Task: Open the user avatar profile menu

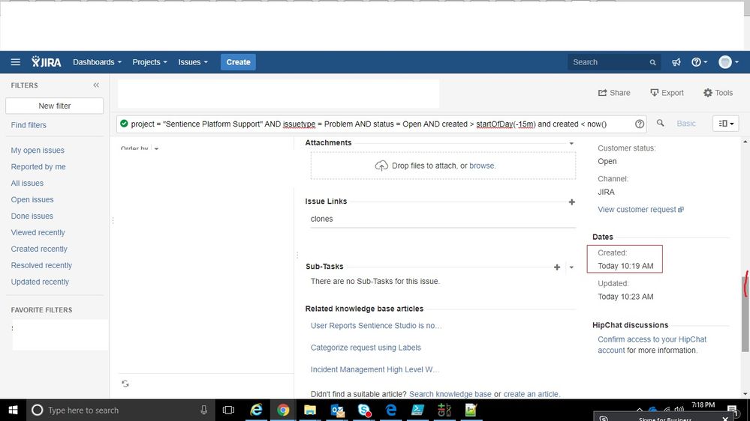Action: click(x=729, y=62)
